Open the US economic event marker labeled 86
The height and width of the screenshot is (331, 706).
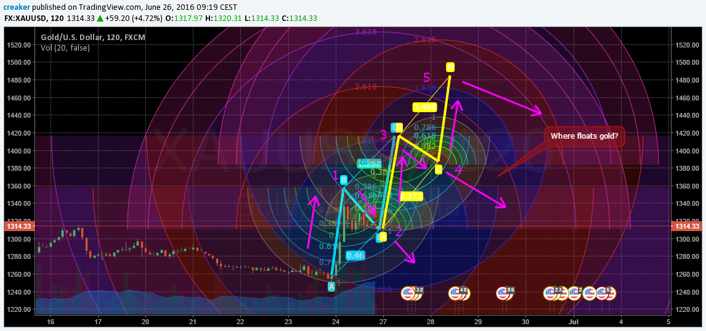[x=505, y=293]
